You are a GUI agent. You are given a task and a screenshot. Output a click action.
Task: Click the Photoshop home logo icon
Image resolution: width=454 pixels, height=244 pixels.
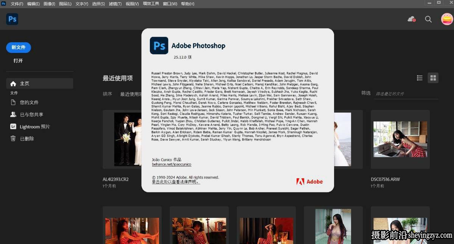tap(12, 19)
